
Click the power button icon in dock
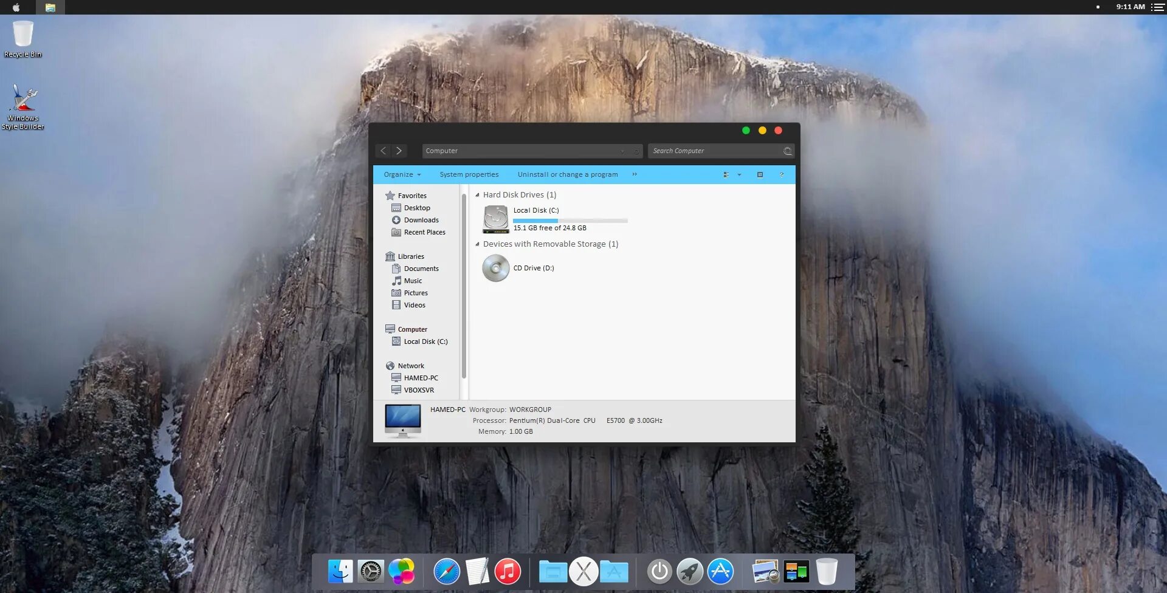pyautogui.click(x=659, y=572)
